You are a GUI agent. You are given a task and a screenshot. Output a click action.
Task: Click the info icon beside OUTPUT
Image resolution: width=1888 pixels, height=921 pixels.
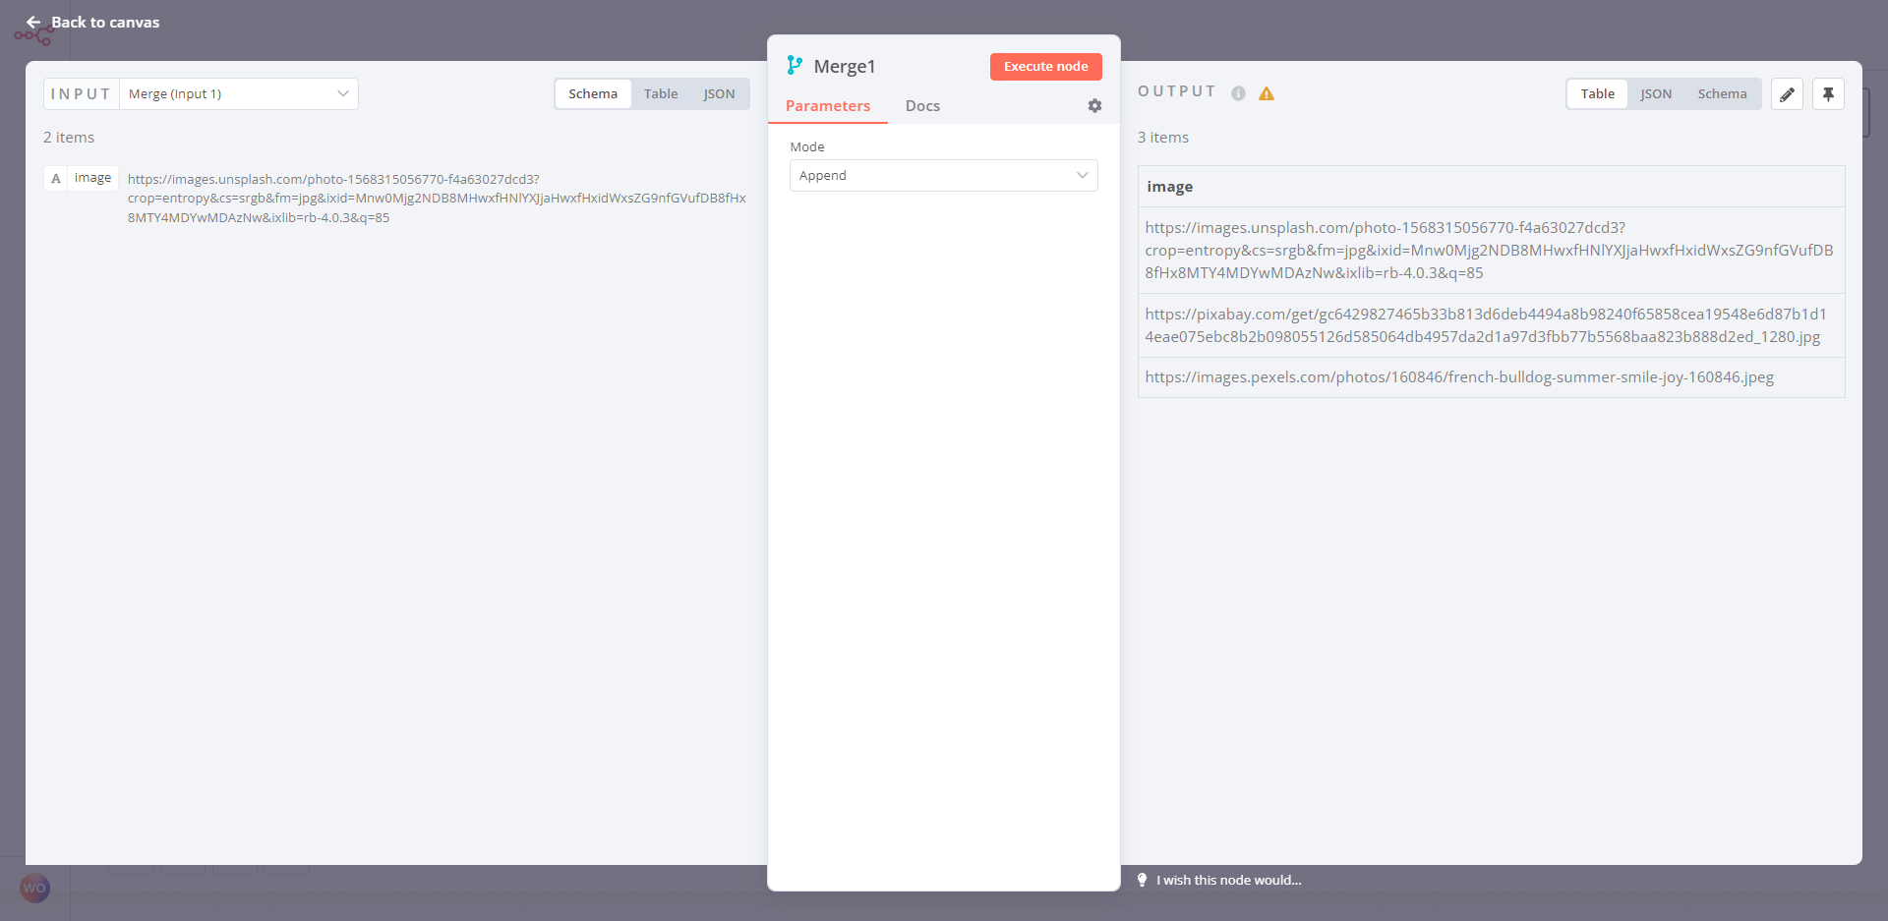(1238, 94)
